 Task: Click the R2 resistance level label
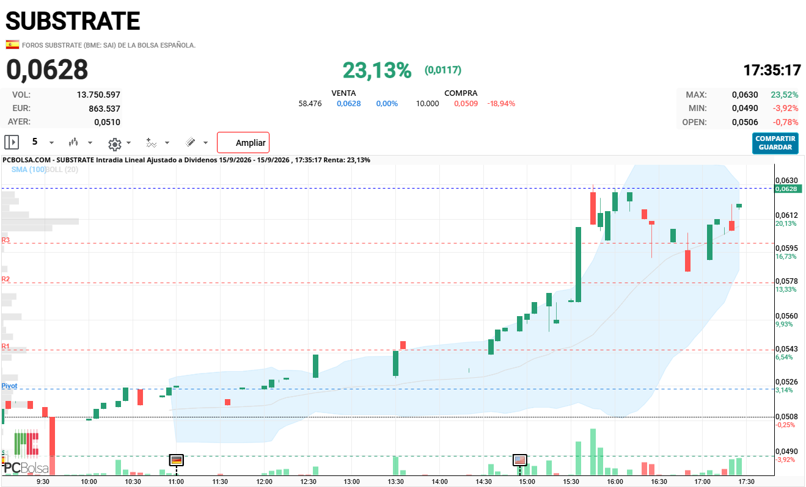[5, 279]
